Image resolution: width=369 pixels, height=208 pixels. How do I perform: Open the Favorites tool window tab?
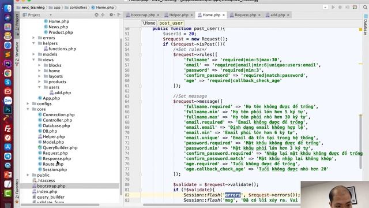click(17, 191)
